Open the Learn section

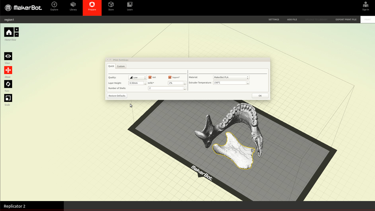pos(130,6)
